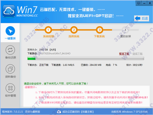Select step 4 重启安装 circle
The width and height of the screenshot is (153, 115).
tap(125, 30)
